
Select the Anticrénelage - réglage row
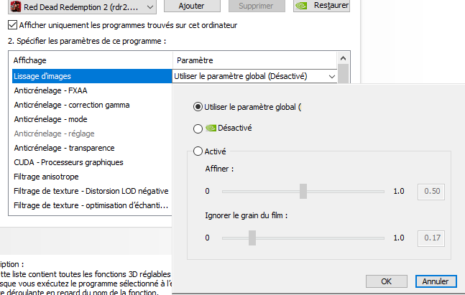pos(92,134)
